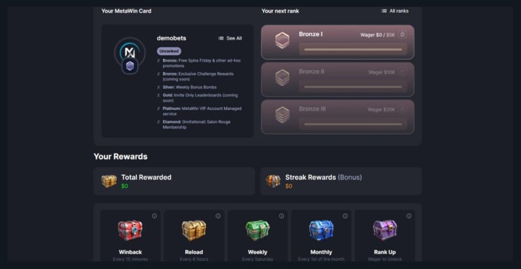This screenshot has height=269, width=521.
Task: Show info for Rank Up reward
Action: 409,216
